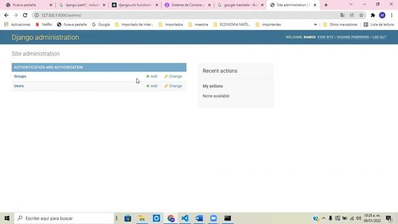Open the Importado de Inter... bookmark folder
The width and height of the screenshot is (398, 224).
pyautogui.click(x=134, y=24)
